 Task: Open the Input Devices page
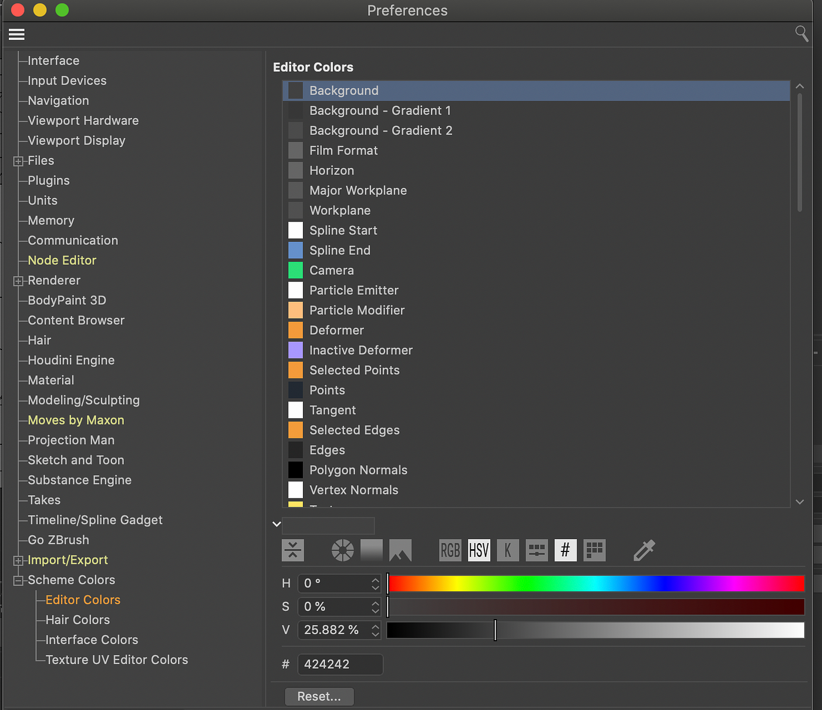pyautogui.click(x=68, y=80)
